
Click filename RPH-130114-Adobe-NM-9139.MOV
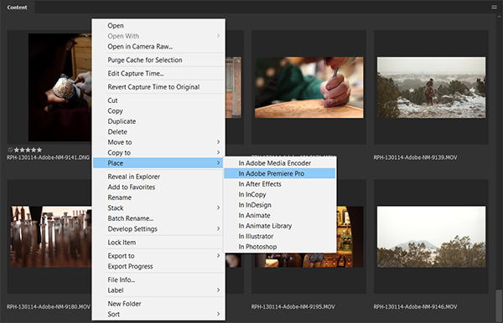[x=415, y=157]
